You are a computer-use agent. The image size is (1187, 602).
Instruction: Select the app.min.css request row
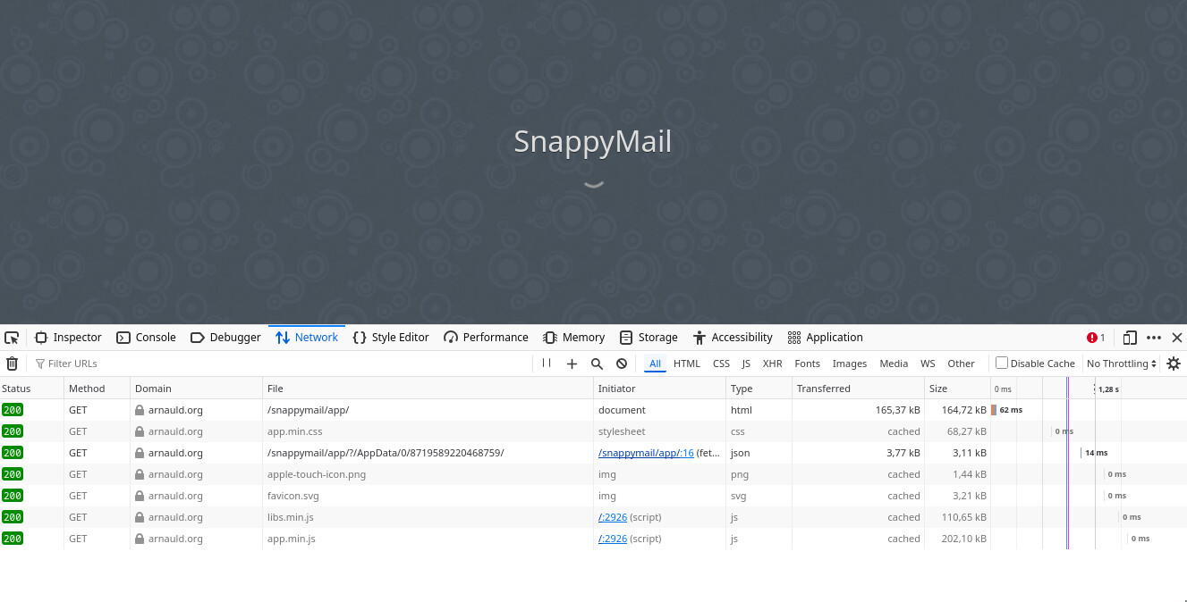tap(593, 431)
